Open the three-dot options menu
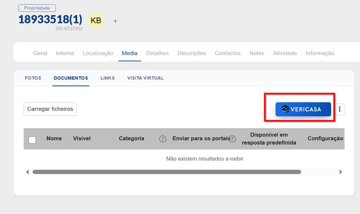The width and height of the screenshot is (360, 214). pyautogui.click(x=340, y=109)
